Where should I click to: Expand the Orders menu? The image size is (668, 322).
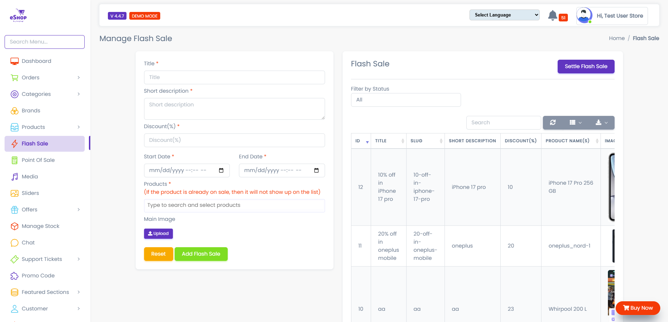click(45, 78)
